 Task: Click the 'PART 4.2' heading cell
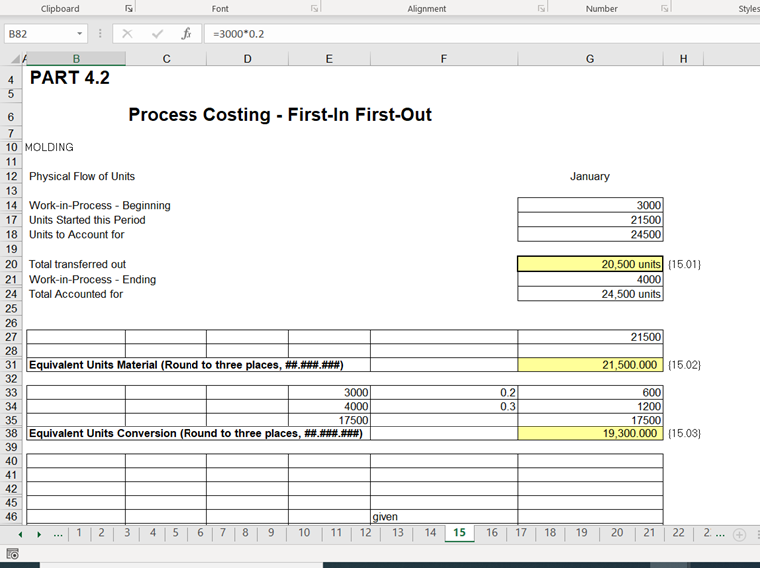[x=70, y=78]
